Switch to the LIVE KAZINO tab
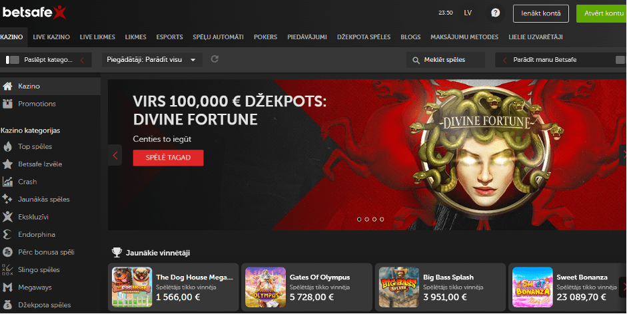 [51, 37]
